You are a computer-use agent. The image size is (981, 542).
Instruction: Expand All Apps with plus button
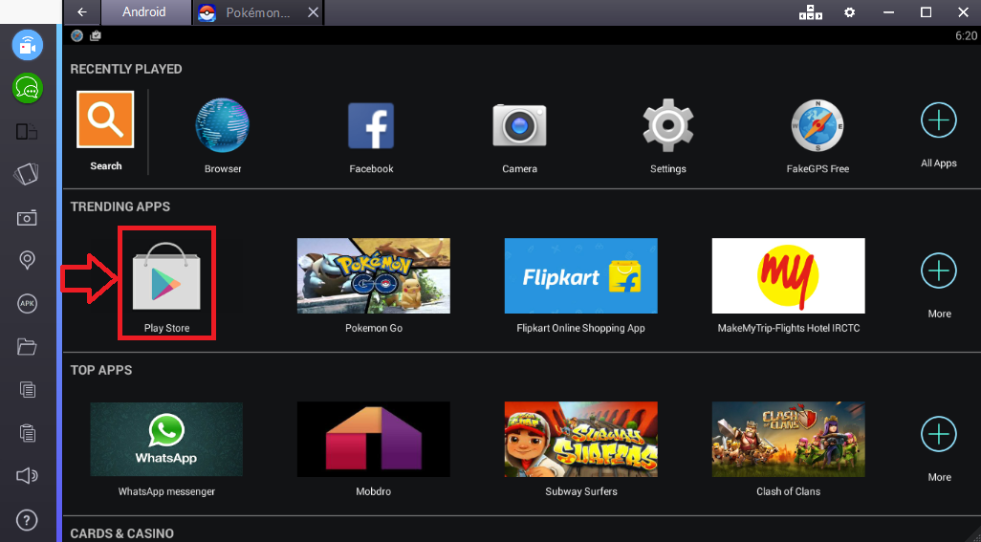pos(938,121)
